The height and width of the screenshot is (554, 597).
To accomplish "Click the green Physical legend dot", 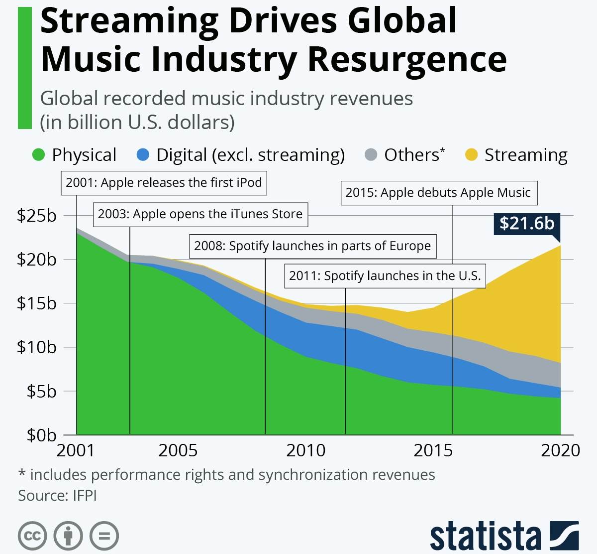I will [38, 155].
